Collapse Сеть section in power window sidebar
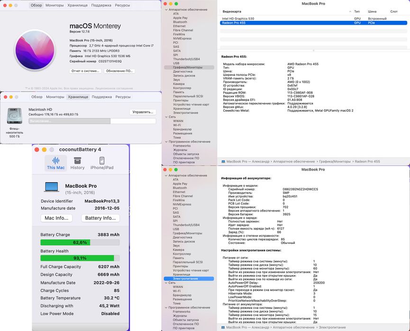Image resolution: width=410 pixels, height=331 pixels. [166, 283]
